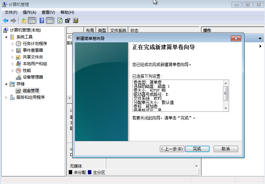Screen dimensions: 265x184
Task: Click the settings list scrollbar thumb
Action: click(x=226, y=93)
